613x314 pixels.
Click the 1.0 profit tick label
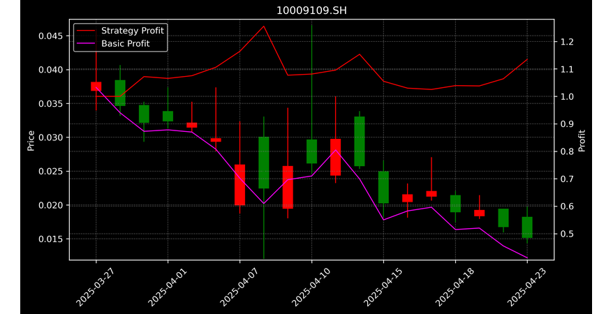(566, 97)
